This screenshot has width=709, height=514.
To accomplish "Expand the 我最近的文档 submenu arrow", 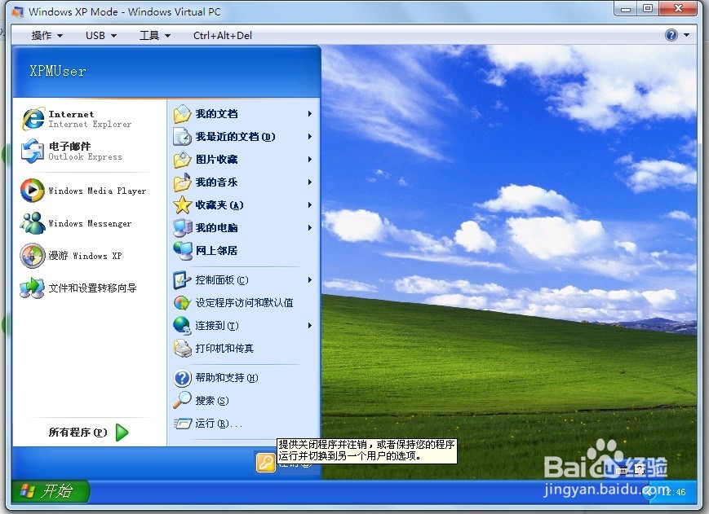I will (x=310, y=136).
